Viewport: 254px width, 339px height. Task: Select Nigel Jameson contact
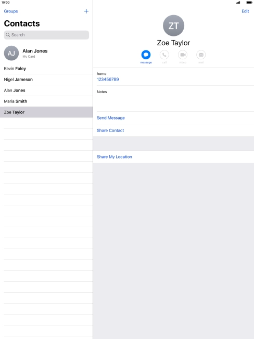click(x=46, y=80)
